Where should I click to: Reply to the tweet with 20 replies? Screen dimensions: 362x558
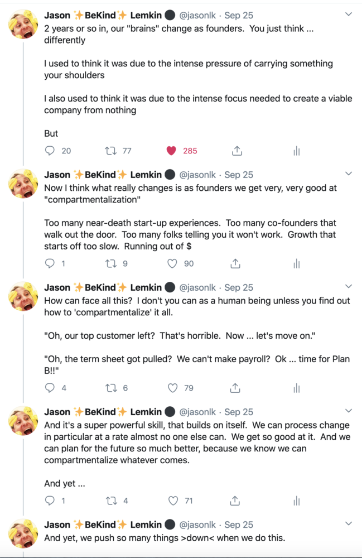(x=50, y=151)
